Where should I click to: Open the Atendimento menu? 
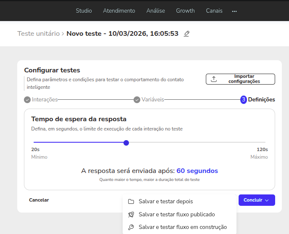[x=119, y=11]
